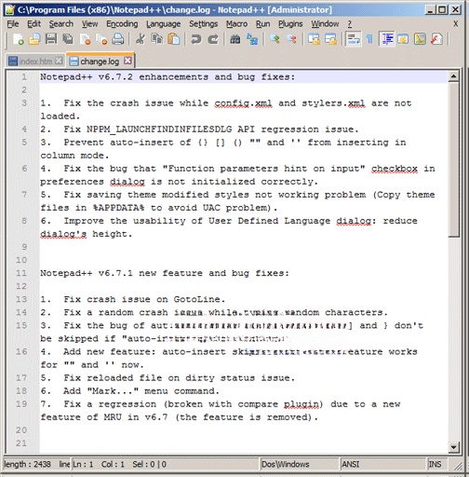
Task: Open the Settings menu
Action: [204, 24]
